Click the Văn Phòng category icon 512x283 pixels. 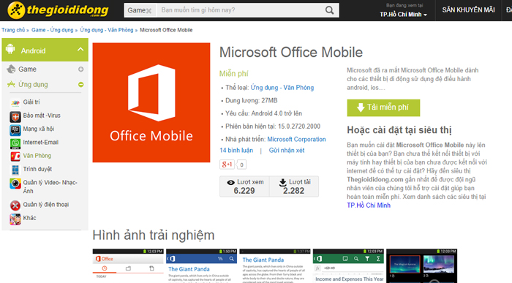pyautogui.click(x=15, y=156)
